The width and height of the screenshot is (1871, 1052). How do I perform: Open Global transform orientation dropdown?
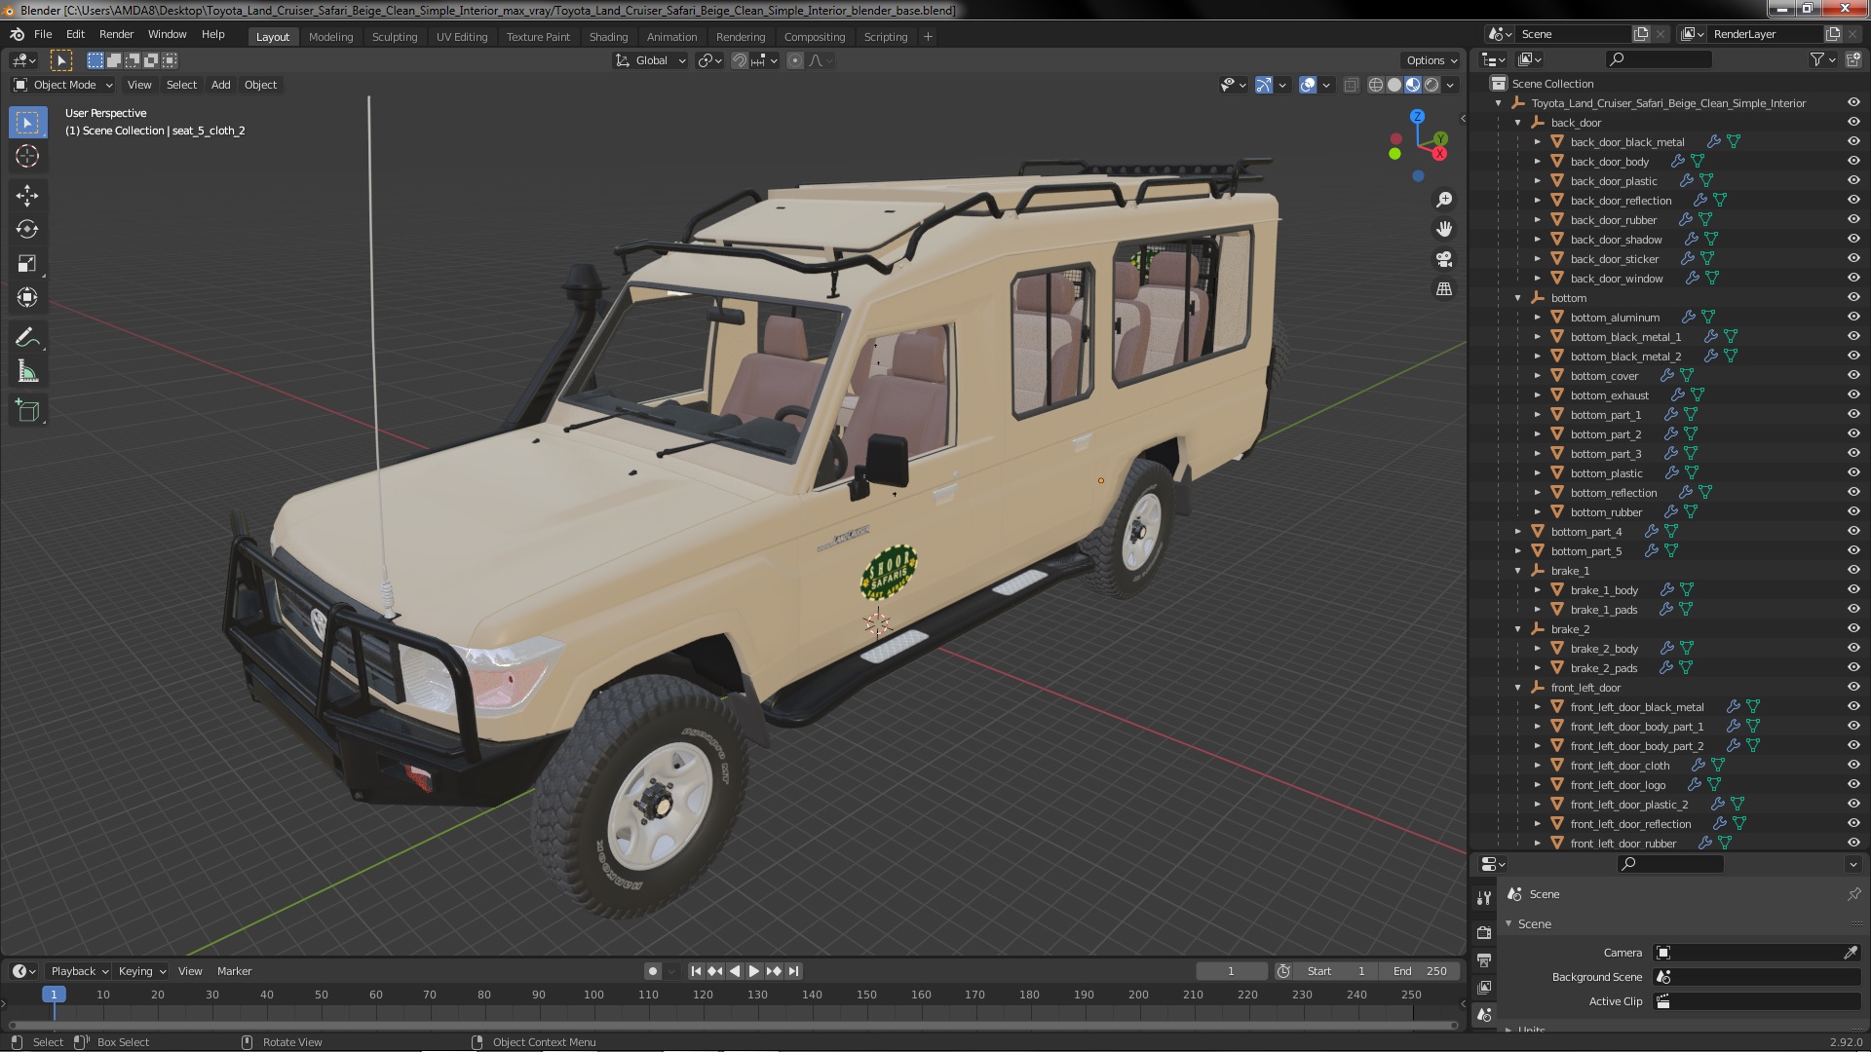click(x=650, y=60)
